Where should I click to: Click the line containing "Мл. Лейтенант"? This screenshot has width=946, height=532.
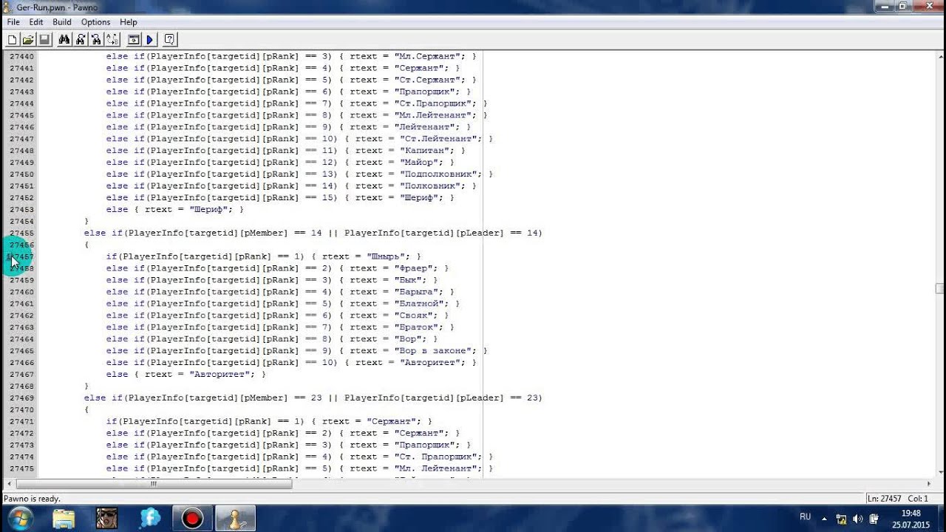point(299,468)
